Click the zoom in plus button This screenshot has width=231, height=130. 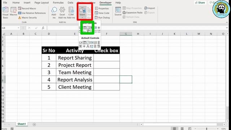click(x=218, y=129)
